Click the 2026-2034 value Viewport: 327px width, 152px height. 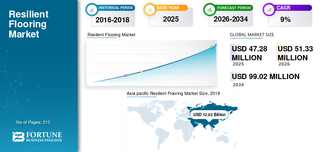click(x=231, y=19)
